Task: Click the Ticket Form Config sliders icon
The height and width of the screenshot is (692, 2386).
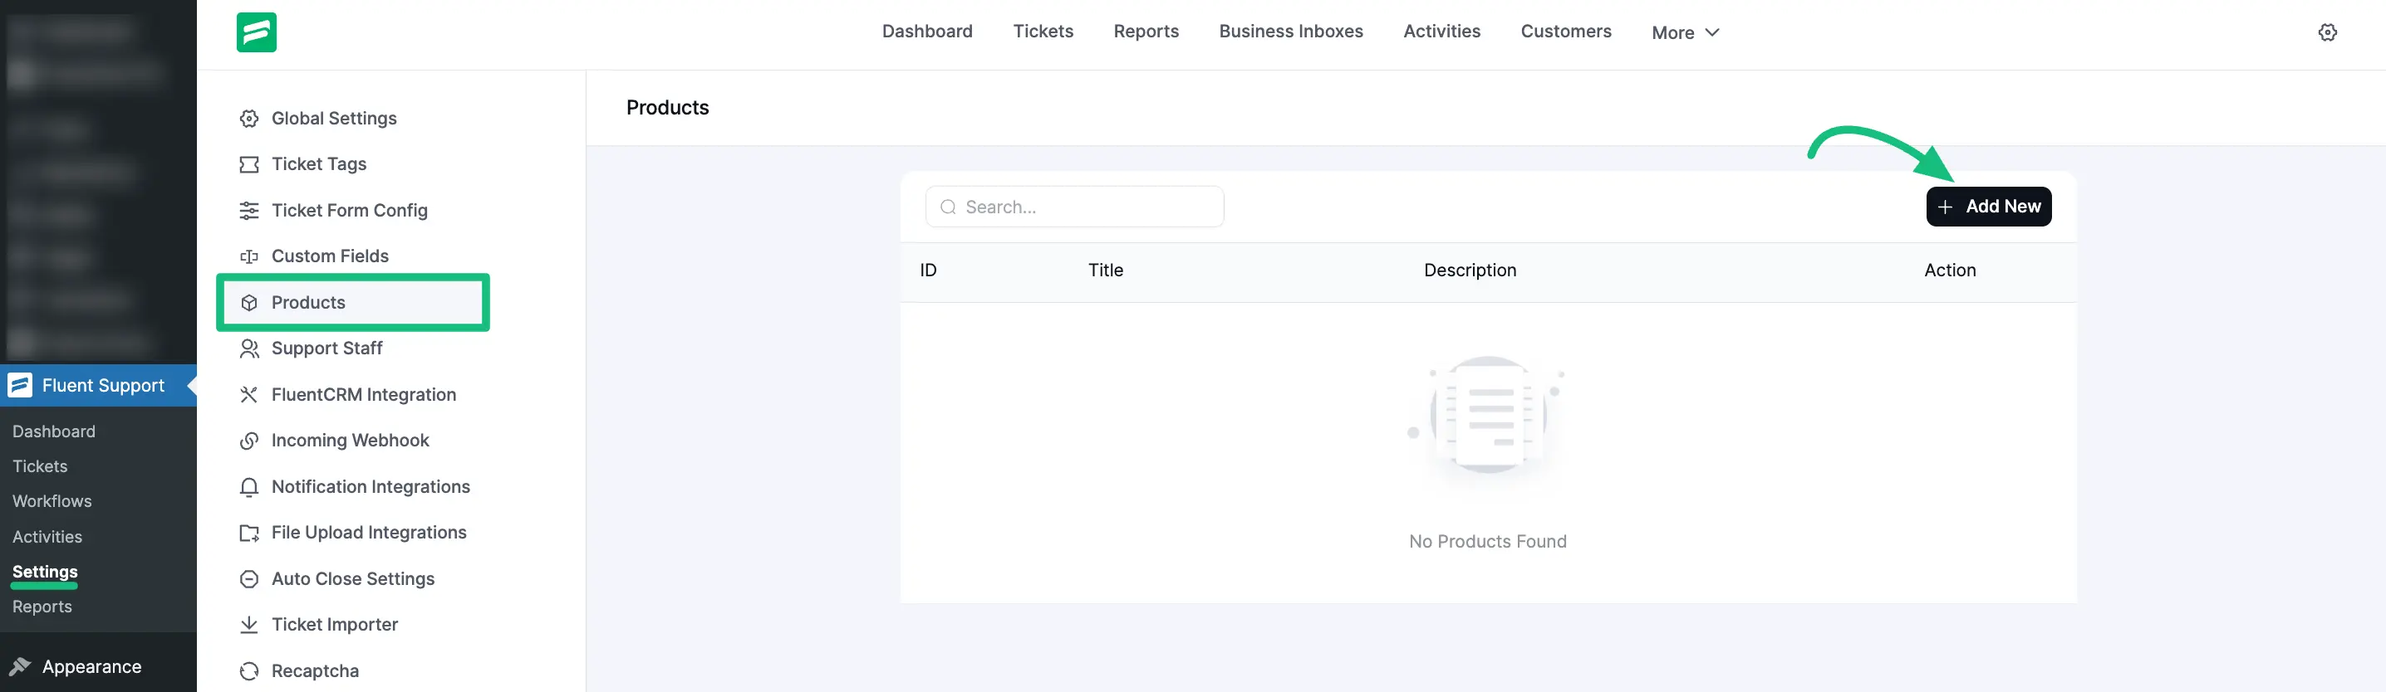Action: (x=249, y=211)
